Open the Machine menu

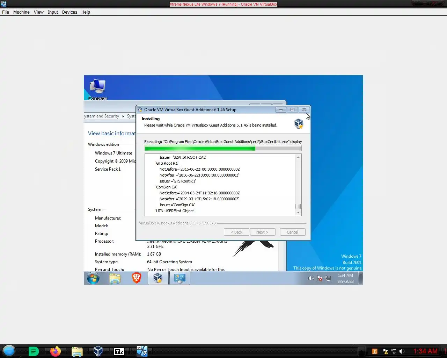(x=21, y=12)
